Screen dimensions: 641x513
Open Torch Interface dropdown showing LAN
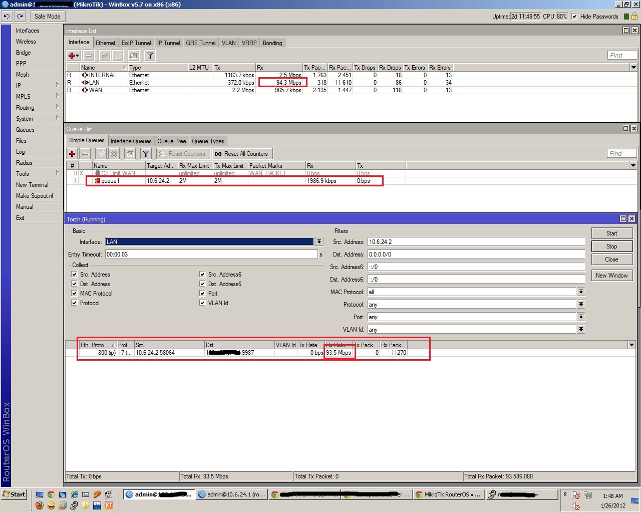(319, 242)
